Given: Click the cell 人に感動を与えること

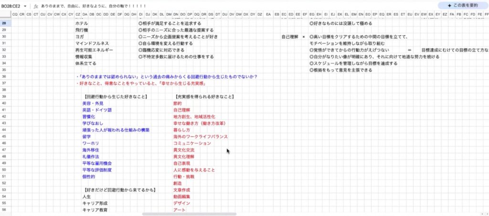Looking at the screenshot, I should 194,170.
